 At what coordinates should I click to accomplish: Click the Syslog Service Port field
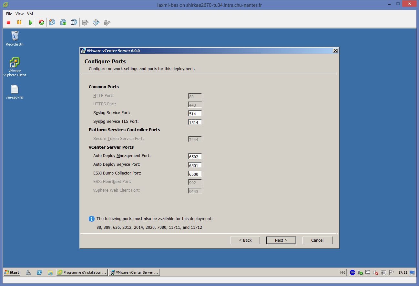pos(195,113)
